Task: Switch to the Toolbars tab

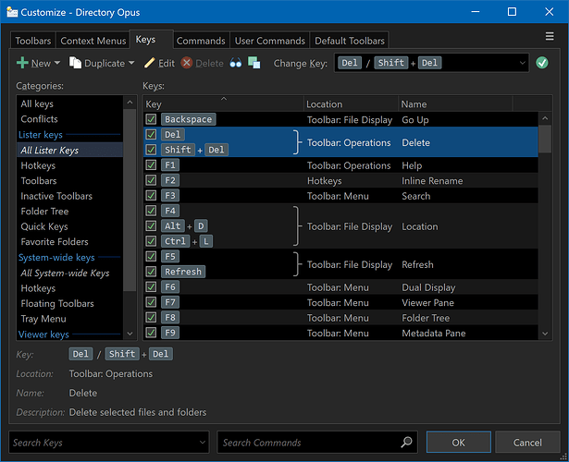Action: pyautogui.click(x=33, y=41)
